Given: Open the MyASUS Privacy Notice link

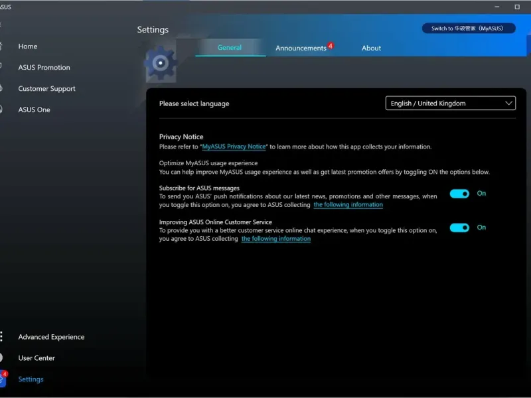Looking at the screenshot, I should point(234,147).
